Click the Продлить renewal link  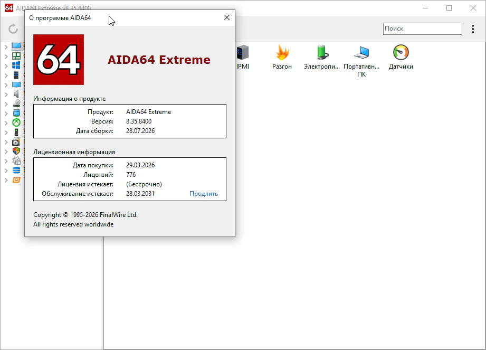(x=204, y=194)
